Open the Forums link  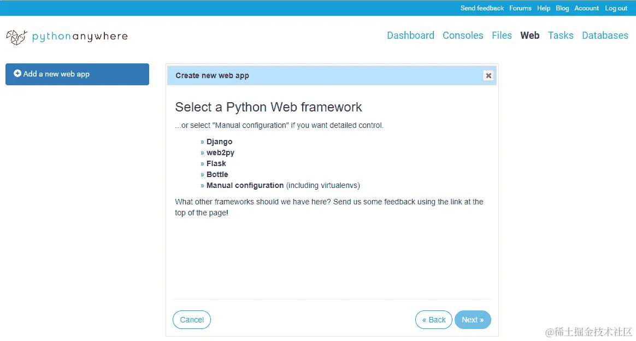click(x=520, y=8)
